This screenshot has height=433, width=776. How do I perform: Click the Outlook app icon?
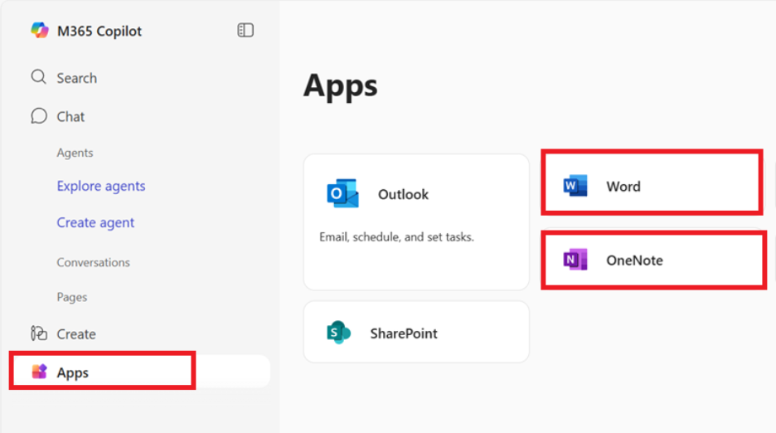point(342,193)
